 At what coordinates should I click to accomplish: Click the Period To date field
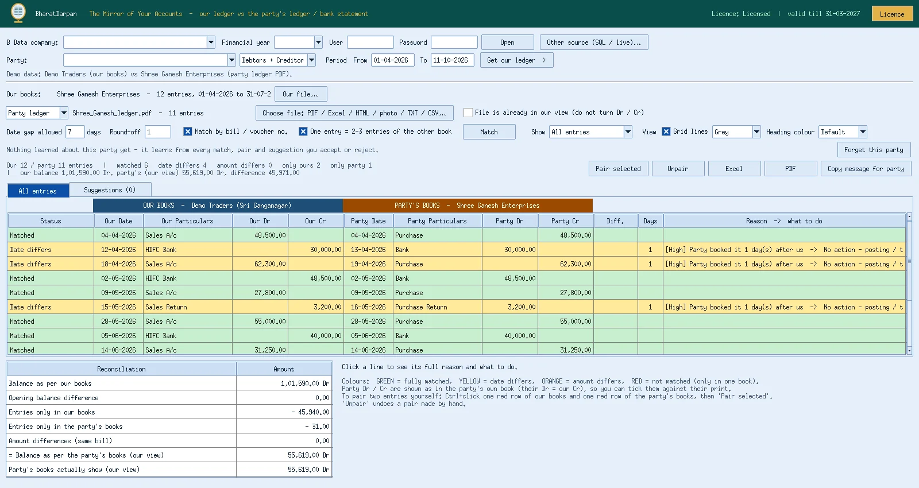pyautogui.click(x=453, y=60)
